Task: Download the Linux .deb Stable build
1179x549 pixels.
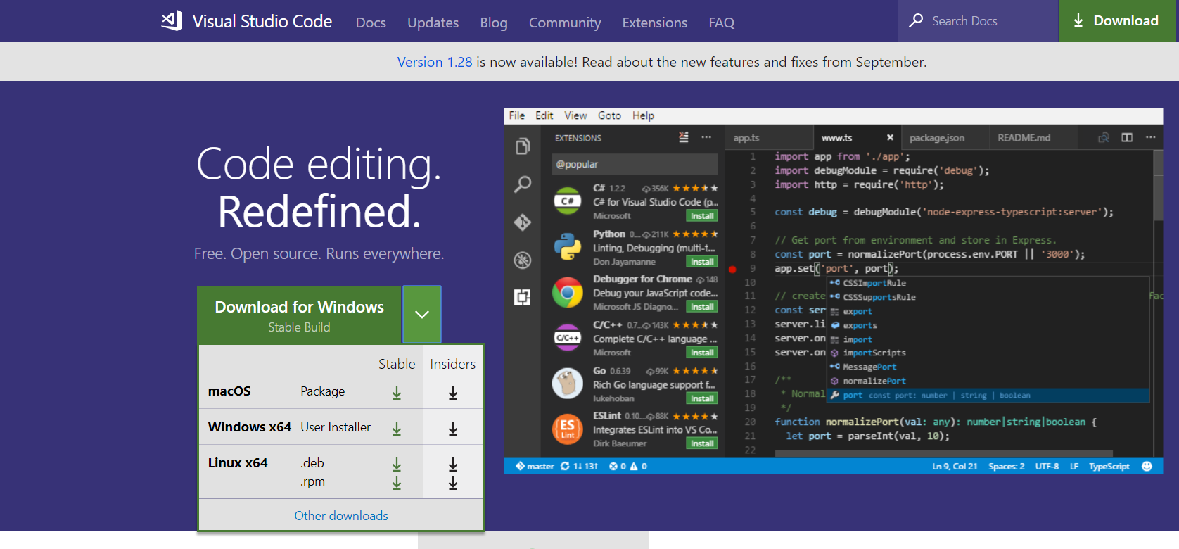Action: point(397,465)
